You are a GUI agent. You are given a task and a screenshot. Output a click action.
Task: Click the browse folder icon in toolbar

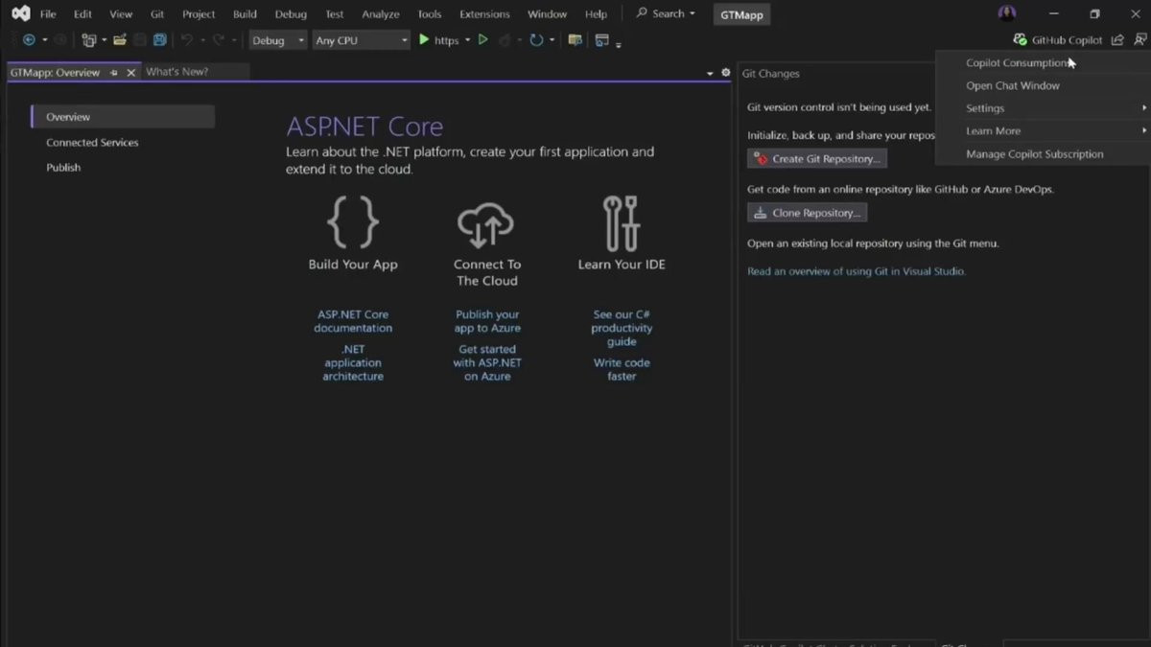click(x=575, y=40)
